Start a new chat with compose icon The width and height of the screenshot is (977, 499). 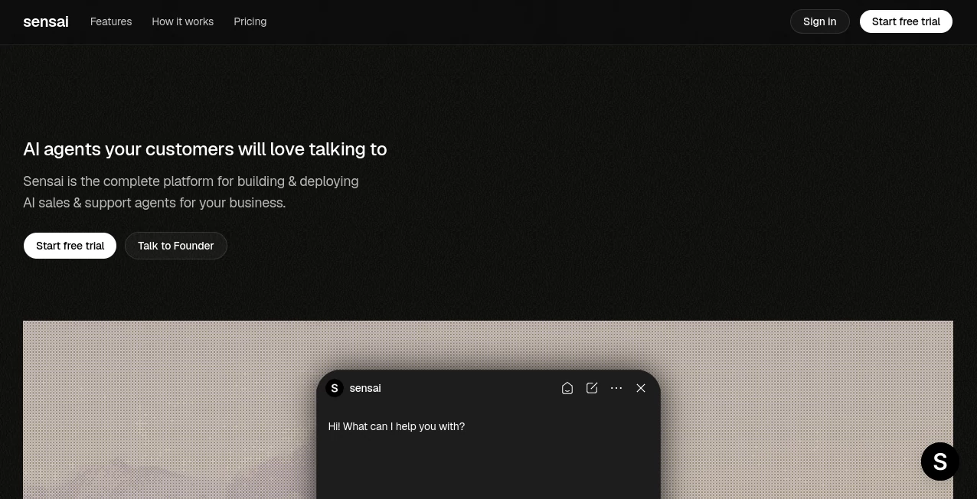(592, 388)
